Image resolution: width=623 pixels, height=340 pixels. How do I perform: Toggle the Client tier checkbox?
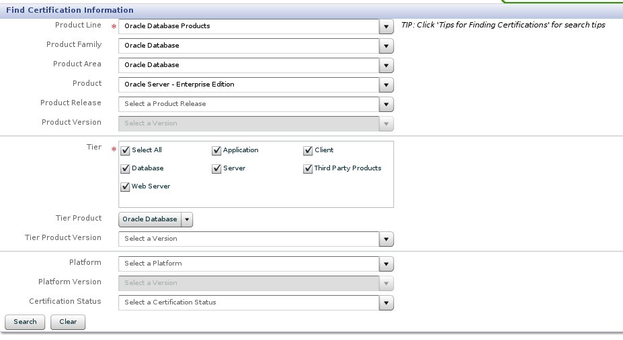[x=308, y=151]
